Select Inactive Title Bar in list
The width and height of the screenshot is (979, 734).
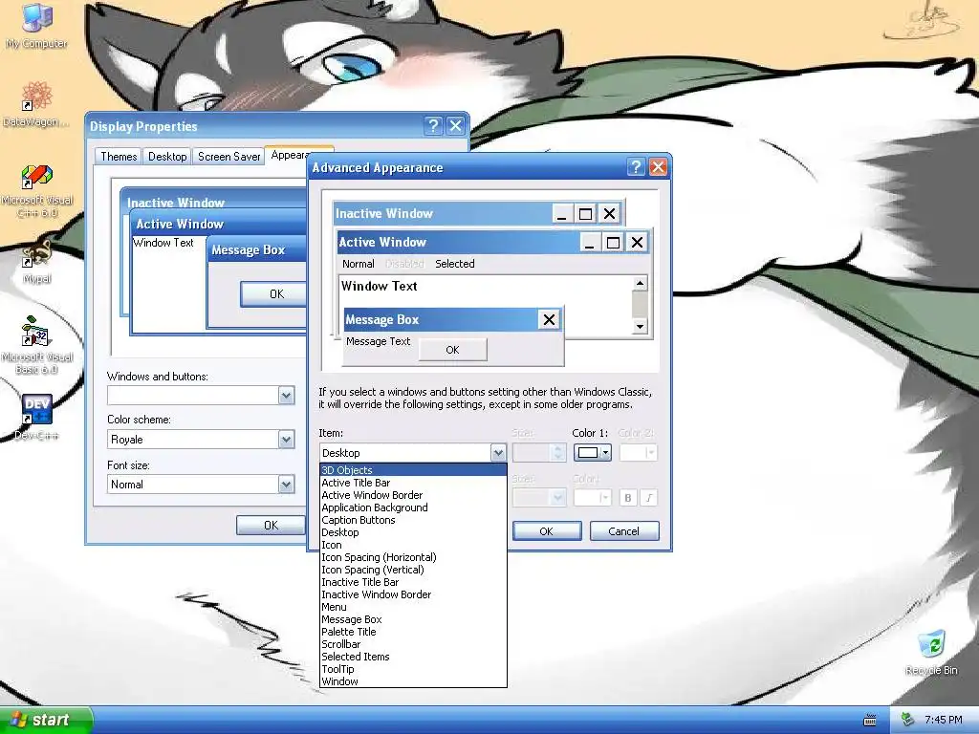click(x=413, y=582)
